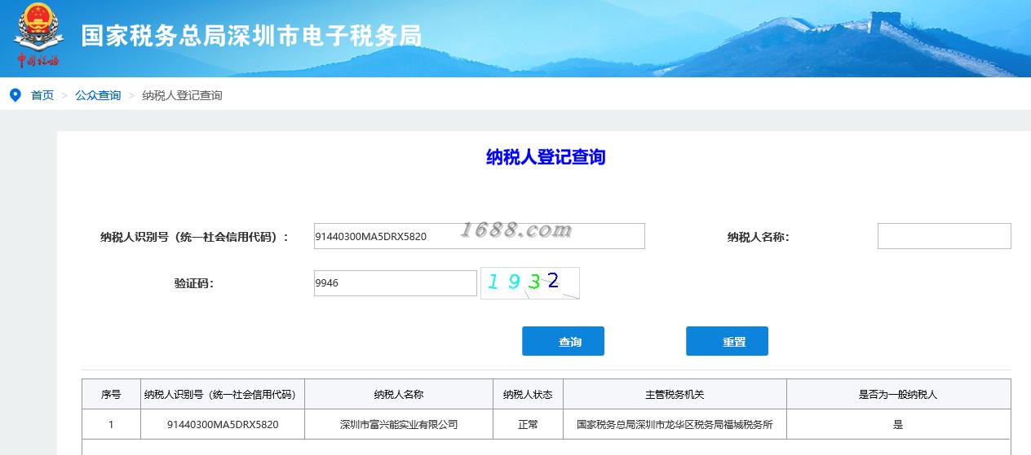
Task: Click the 国家税务总局深圳市电子税务局 site title
Action: coord(251,36)
